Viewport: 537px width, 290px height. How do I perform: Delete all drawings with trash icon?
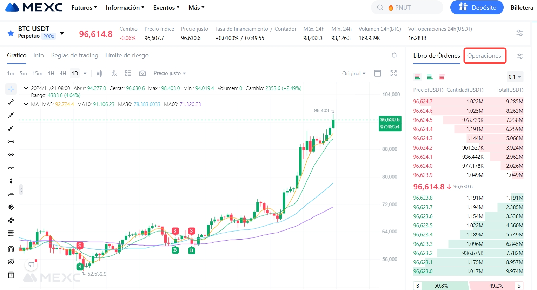pyautogui.click(x=11, y=275)
